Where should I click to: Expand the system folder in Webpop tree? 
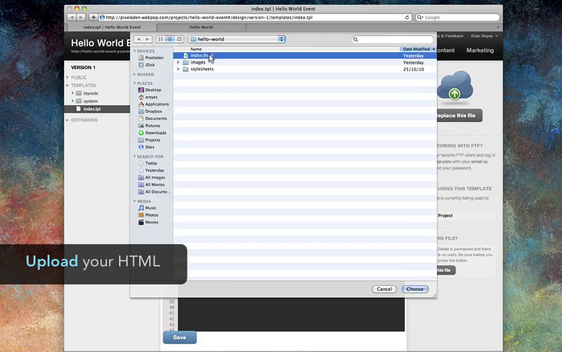coord(72,101)
